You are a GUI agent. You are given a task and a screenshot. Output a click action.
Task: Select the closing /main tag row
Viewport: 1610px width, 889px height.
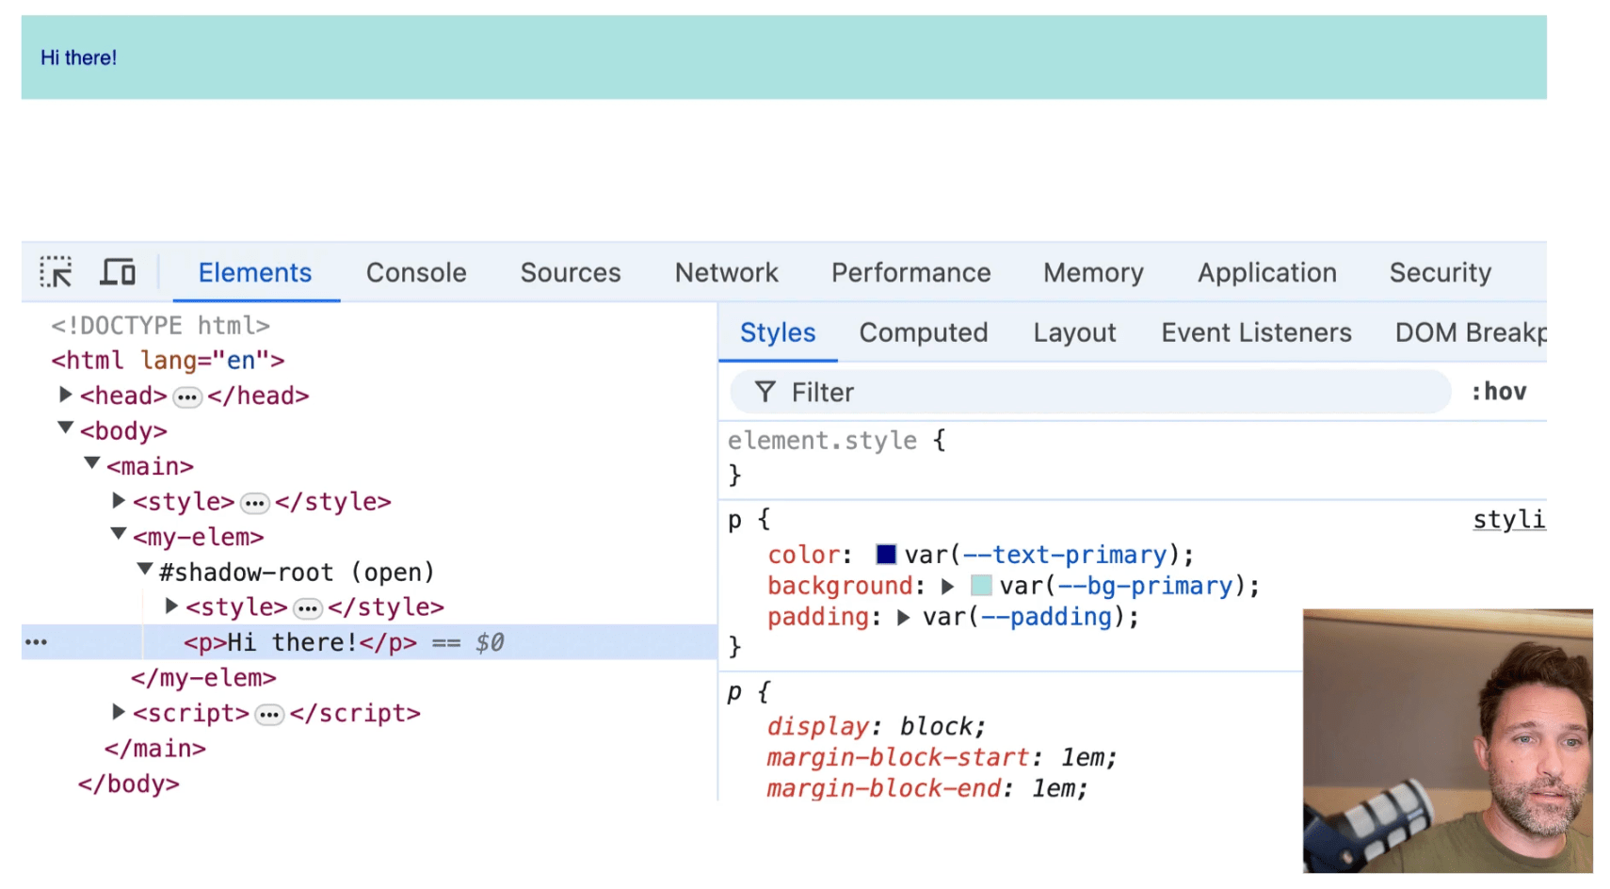[154, 749]
